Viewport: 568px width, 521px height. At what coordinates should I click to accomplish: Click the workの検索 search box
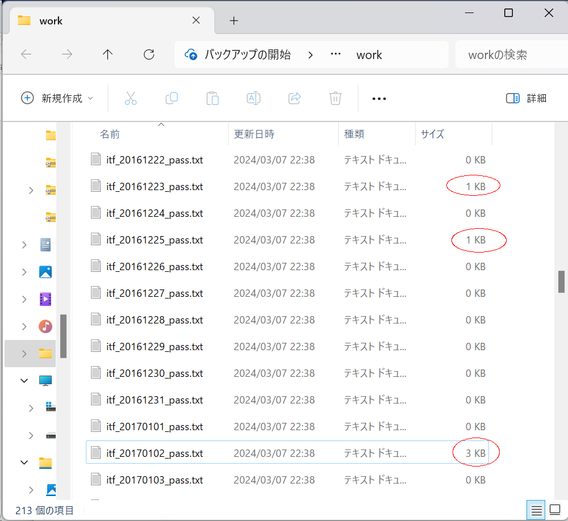[512, 54]
